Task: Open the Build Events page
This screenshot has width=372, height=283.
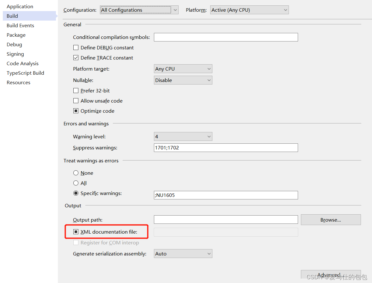Action: [20, 25]
